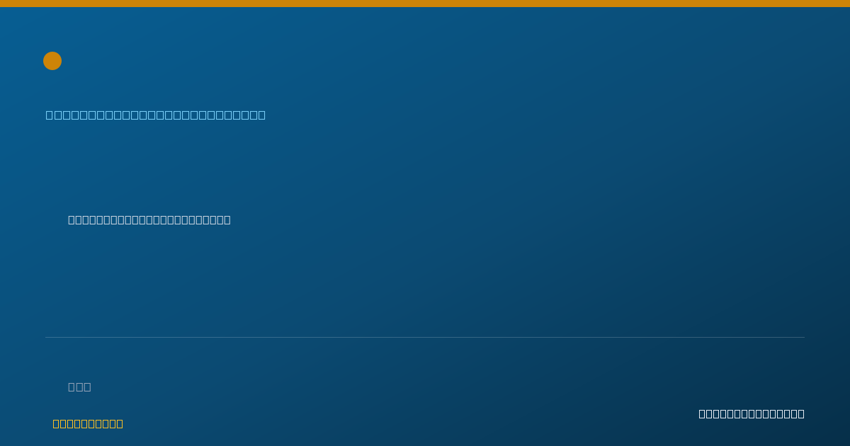The height and width of the screenshot is (446, 850).
Task: Click the thin horizontal divider line
Action: coord(425,337)
